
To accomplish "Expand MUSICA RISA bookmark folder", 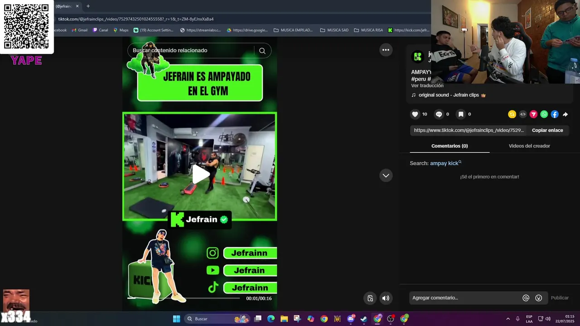I will tap(368, 30).
